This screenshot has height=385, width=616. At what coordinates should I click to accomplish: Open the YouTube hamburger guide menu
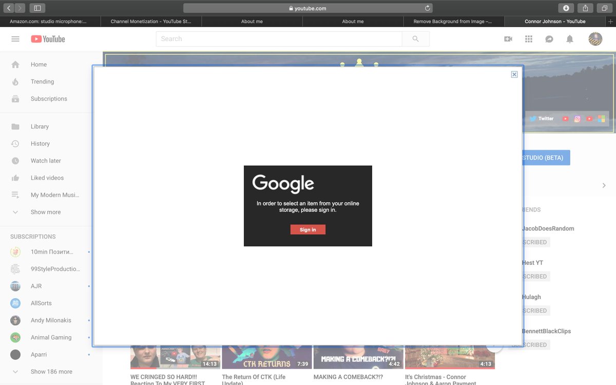15,39
